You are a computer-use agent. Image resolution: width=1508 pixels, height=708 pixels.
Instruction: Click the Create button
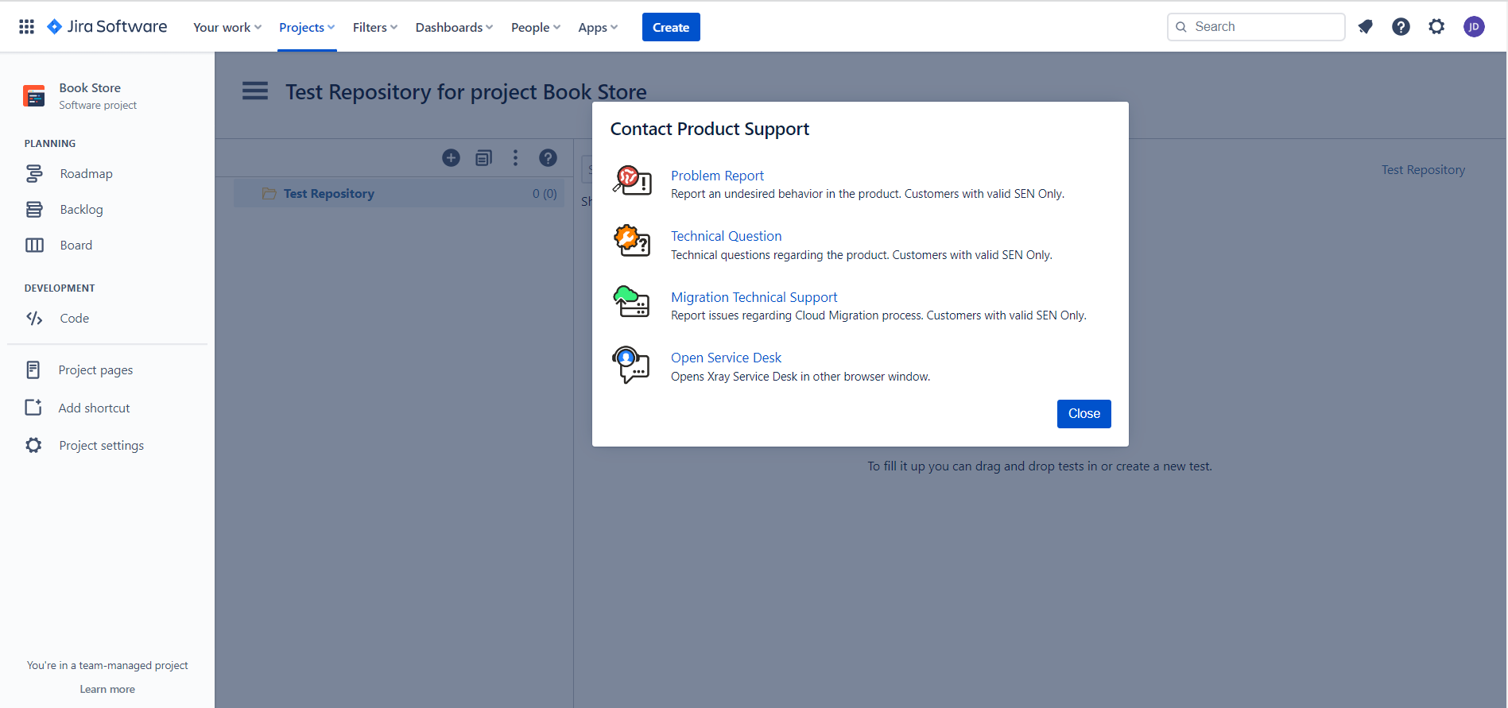(x=671, y=27)
